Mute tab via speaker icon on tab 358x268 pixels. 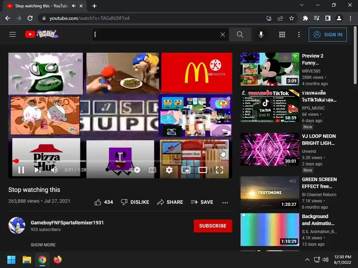[73, 6]
